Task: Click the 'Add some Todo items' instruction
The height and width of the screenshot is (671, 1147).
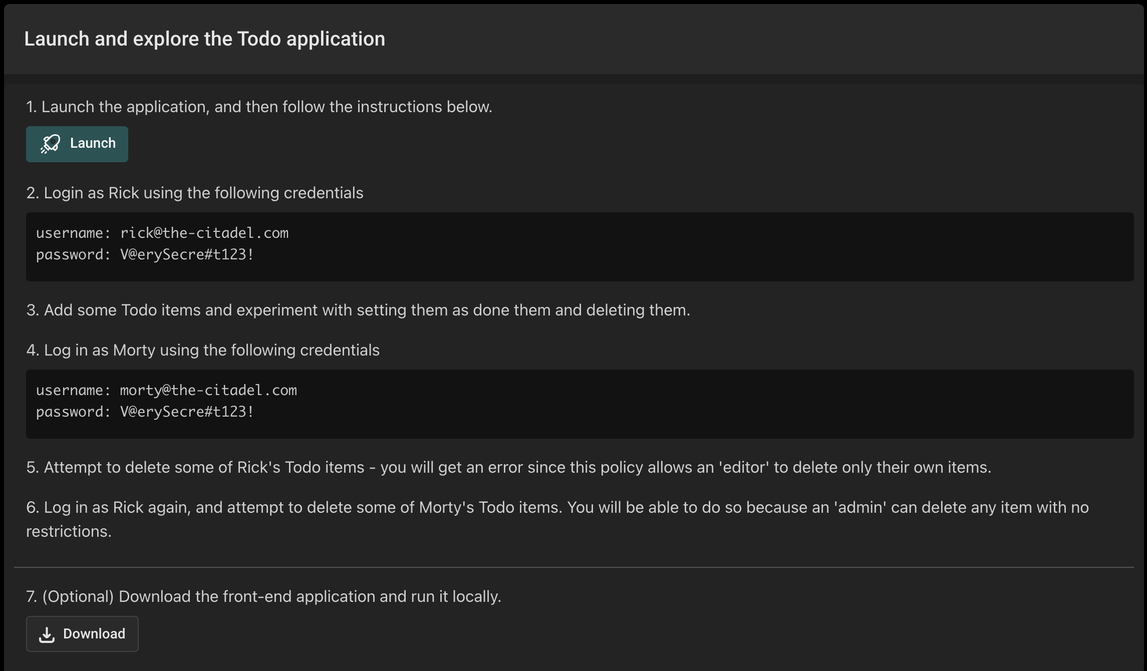Action: coord(358,310)
